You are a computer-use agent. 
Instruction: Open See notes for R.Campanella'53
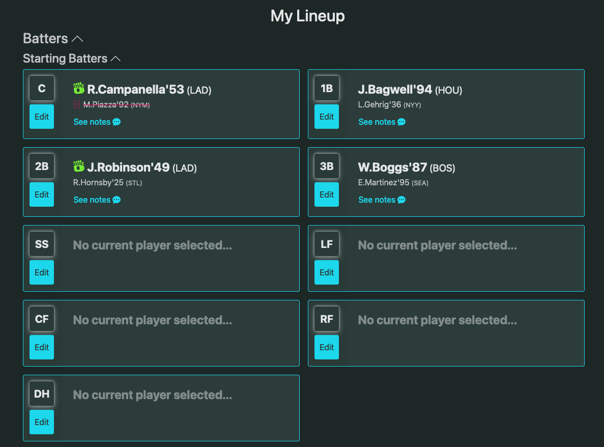pyautogui.click(x=92, y=122)
